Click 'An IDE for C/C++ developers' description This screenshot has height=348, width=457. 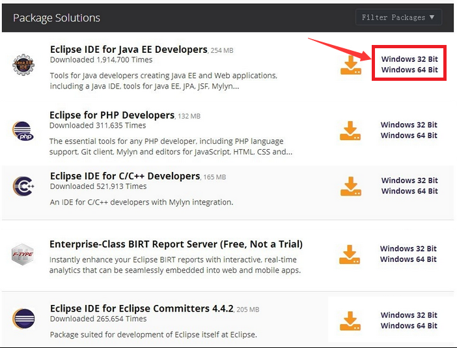point(141,202)
